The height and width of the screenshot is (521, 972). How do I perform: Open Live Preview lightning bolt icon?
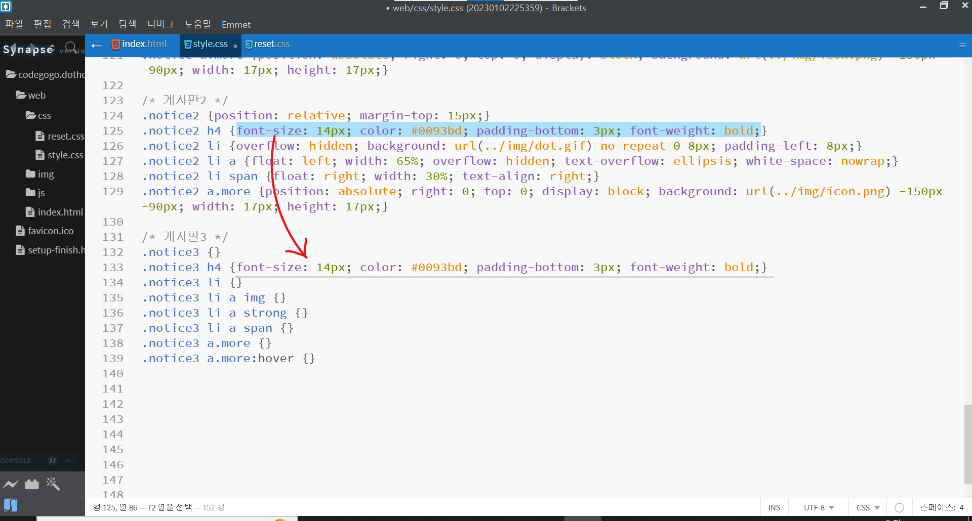11,485
